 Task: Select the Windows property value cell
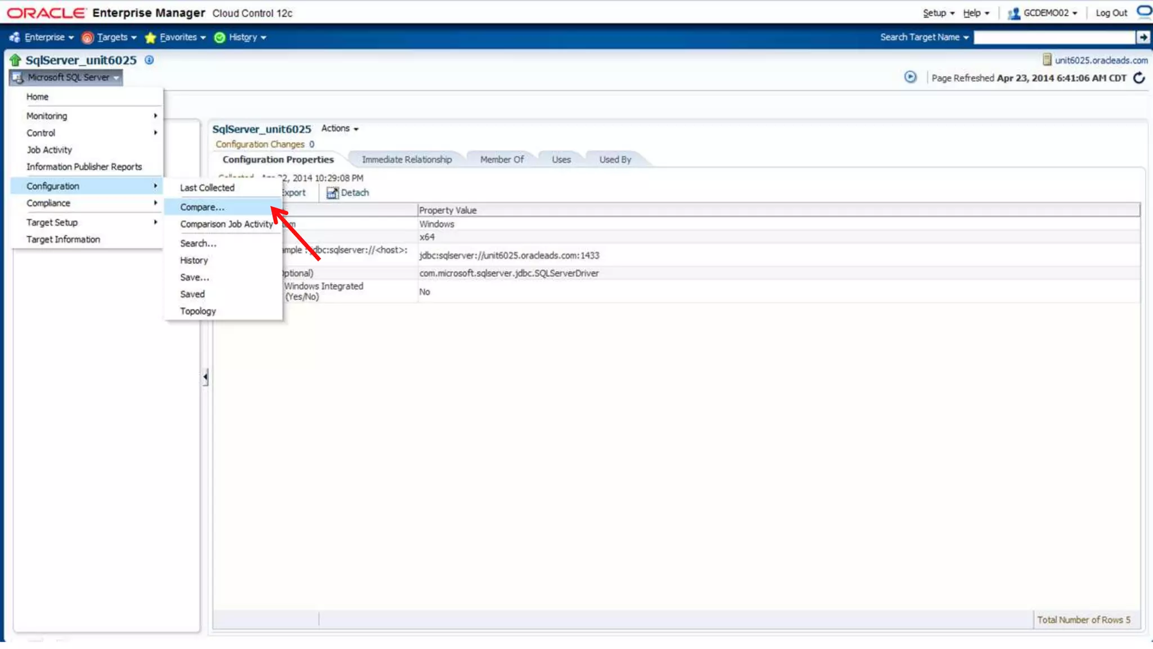point(778,224)
